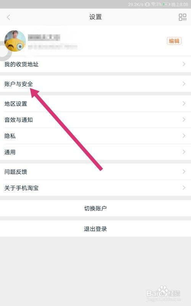Tap chevron icon beside 账户与安全

(184, 84)
